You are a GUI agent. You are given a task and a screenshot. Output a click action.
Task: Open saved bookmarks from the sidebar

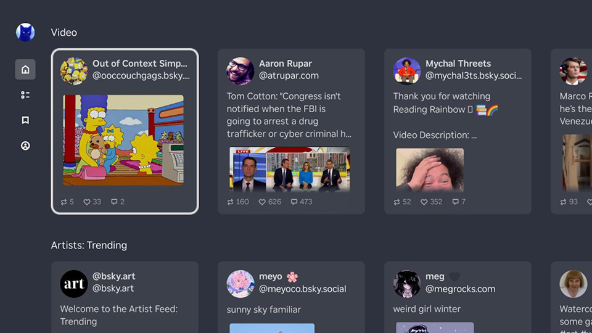pyautogui.click(x=25, y=120)
